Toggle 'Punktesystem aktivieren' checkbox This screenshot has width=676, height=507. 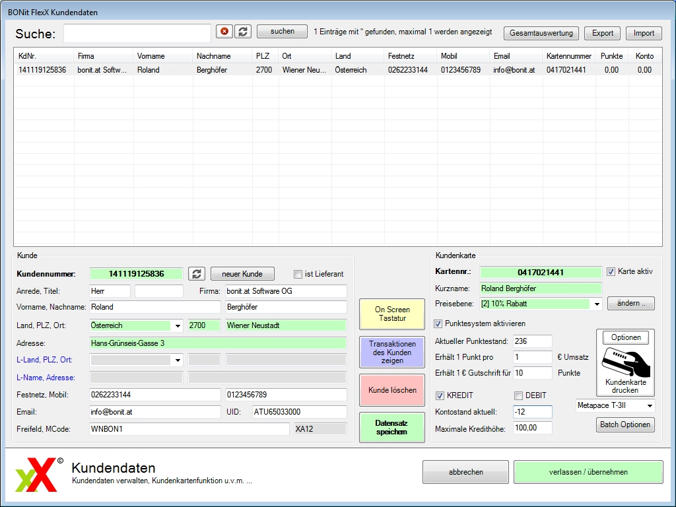(x=438, y=323)
